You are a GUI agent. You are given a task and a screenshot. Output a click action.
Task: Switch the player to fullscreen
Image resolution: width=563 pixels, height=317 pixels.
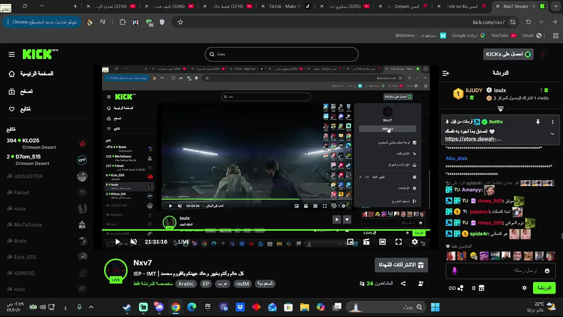tap(398, 242)
